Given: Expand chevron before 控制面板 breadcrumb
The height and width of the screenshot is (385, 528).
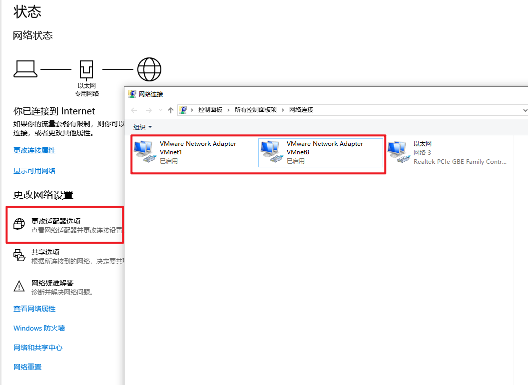Looking at the screenshot, I should coord(192,110).
